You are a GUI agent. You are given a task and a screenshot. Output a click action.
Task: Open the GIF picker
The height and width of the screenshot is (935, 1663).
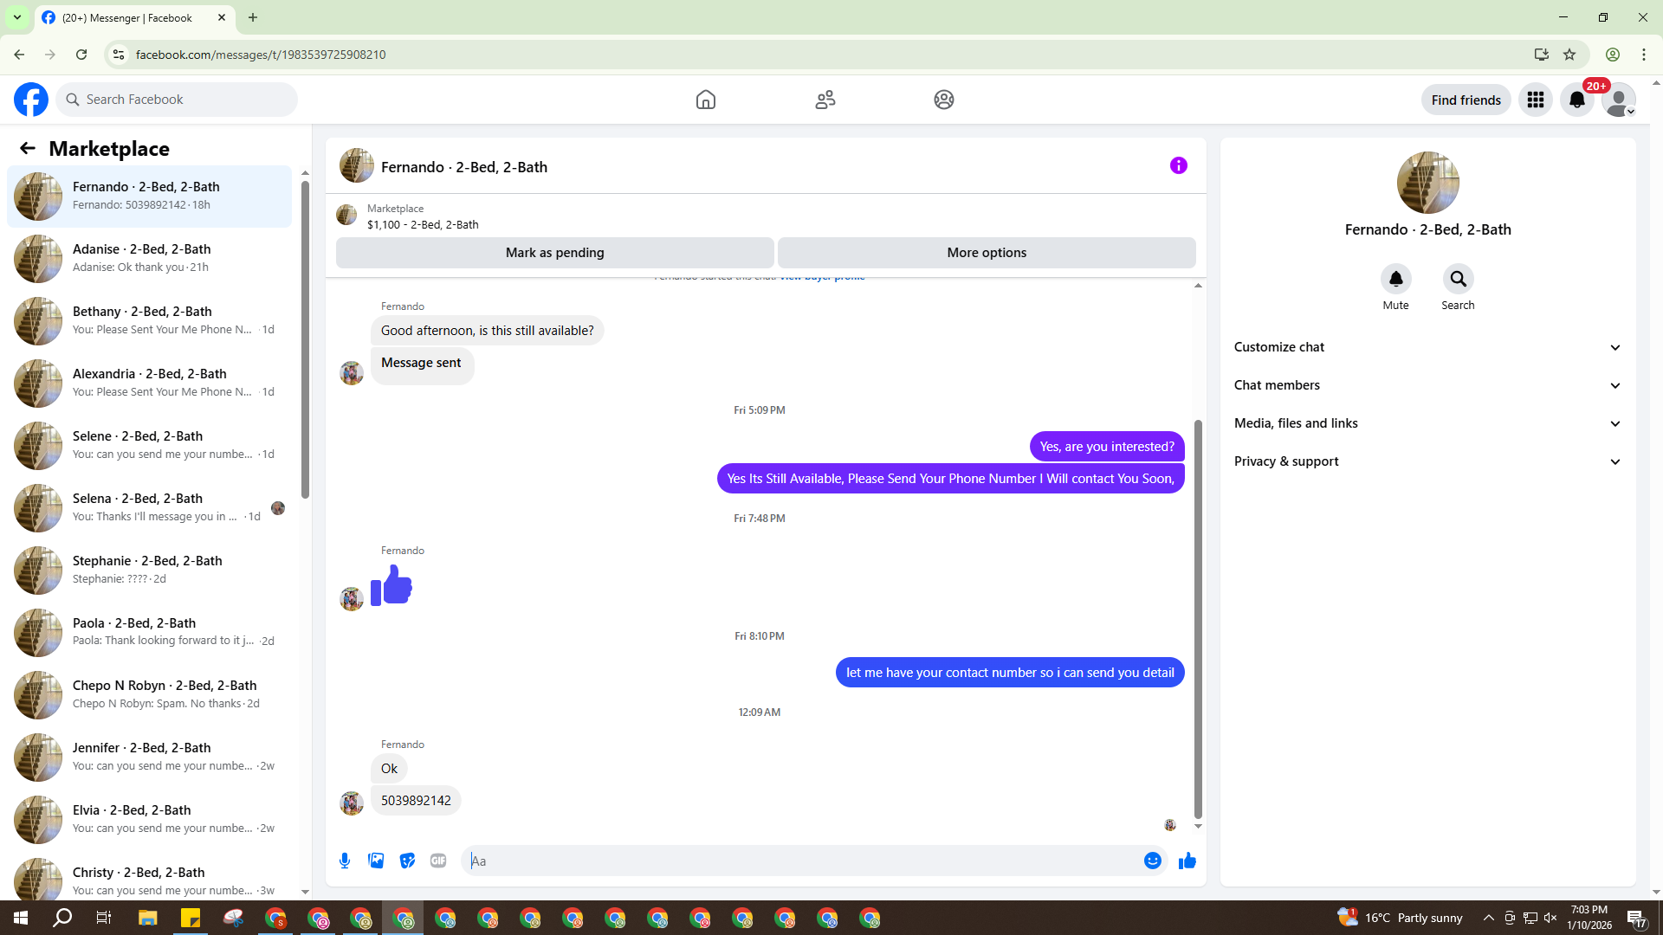438,861
